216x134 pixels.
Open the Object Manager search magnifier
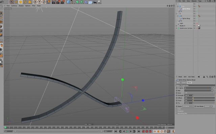[208, 1]
